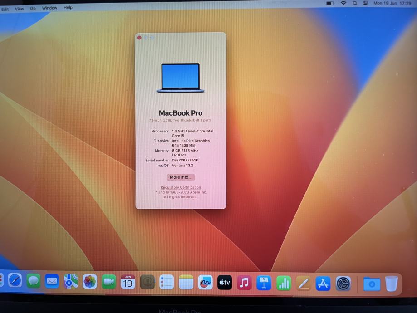Click the MacBook Pro title text

tap(181, 113)
